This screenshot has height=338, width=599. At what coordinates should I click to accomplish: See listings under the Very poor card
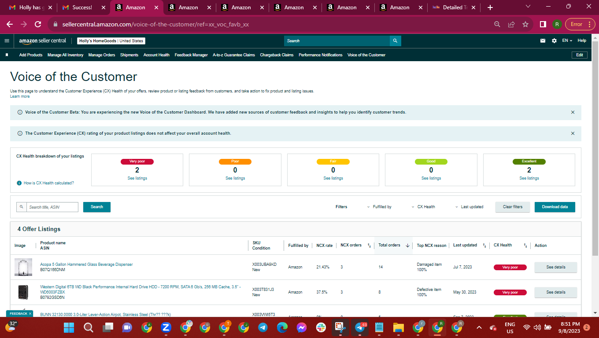click(137, 178)
